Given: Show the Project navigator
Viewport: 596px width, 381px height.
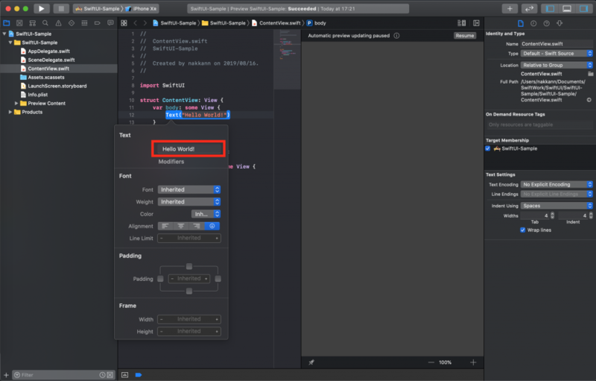Looking at the screenshot, I should point(7,23).
